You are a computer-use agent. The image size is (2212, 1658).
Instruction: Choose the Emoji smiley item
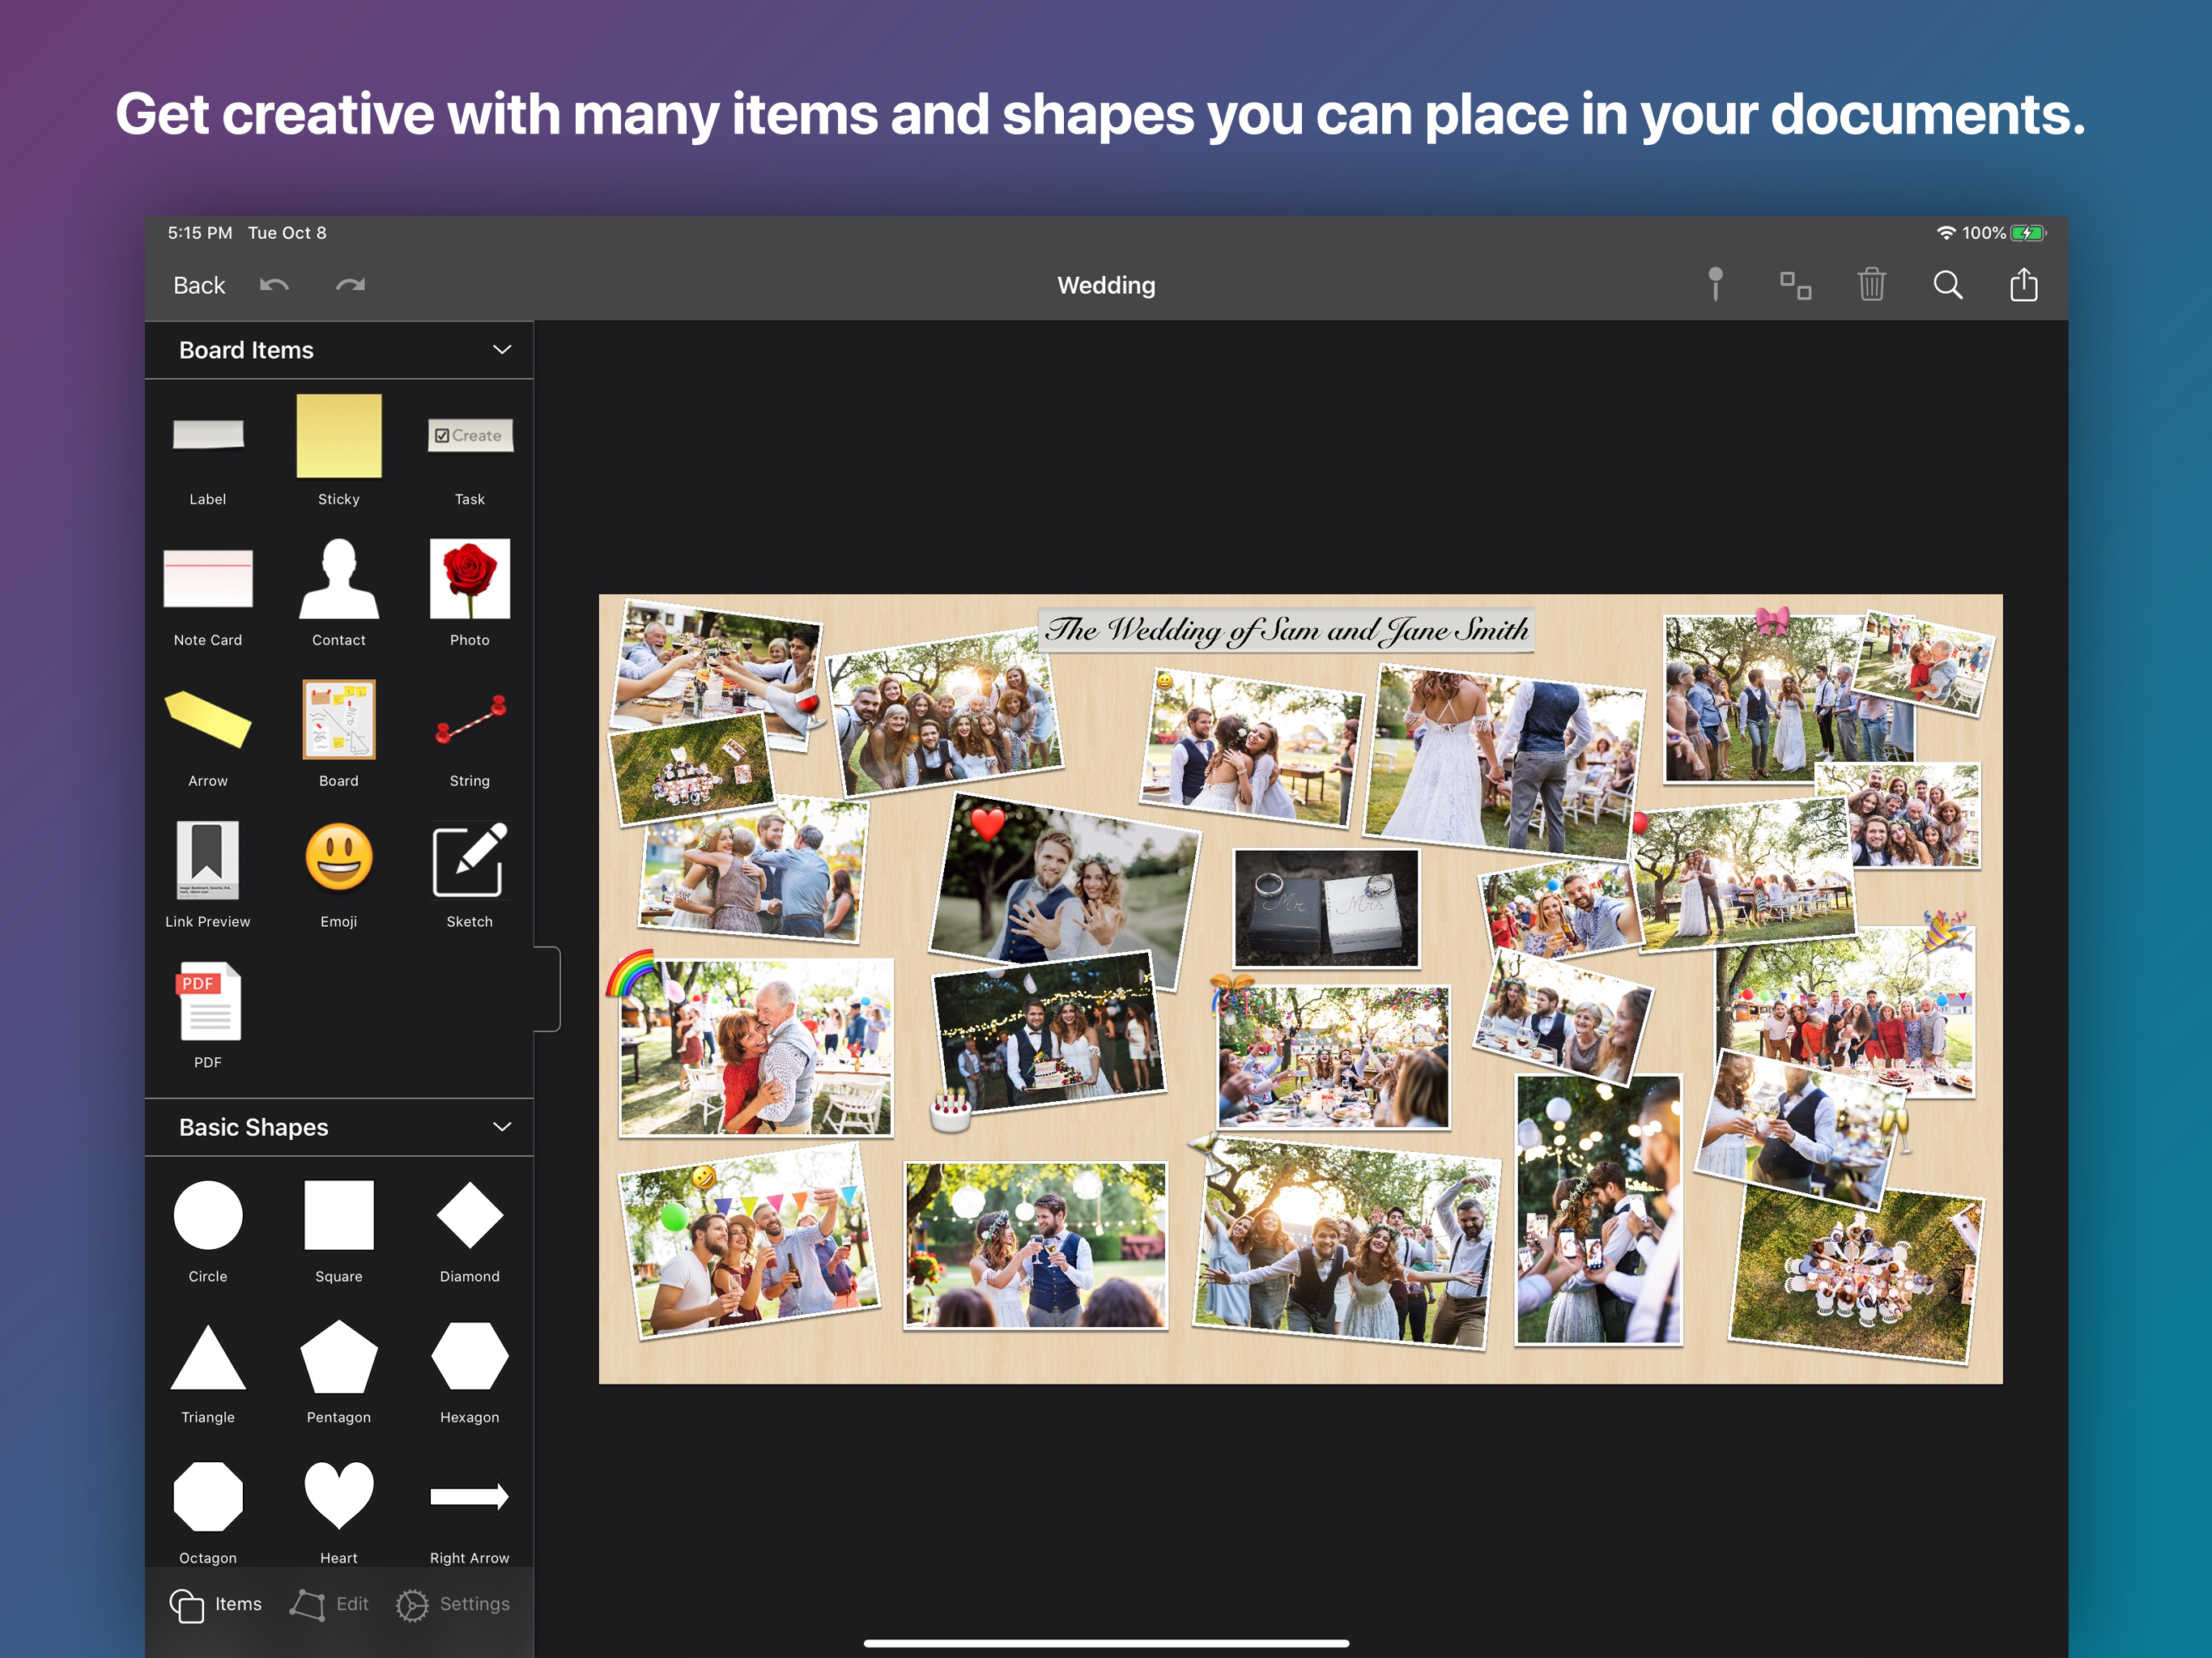(x=338, y=858)
